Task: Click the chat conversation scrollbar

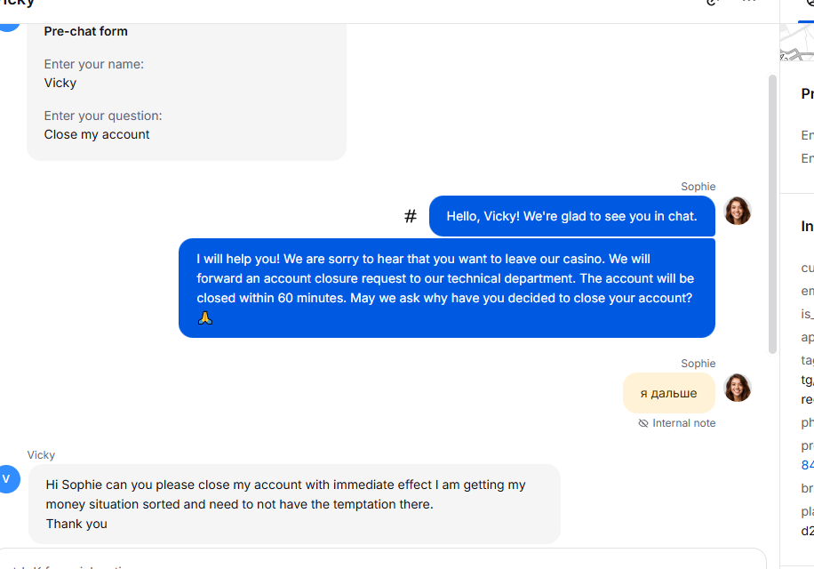Action: pos(772,214)
